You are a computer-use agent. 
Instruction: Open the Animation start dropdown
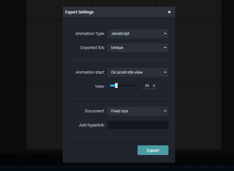point(138,72)
